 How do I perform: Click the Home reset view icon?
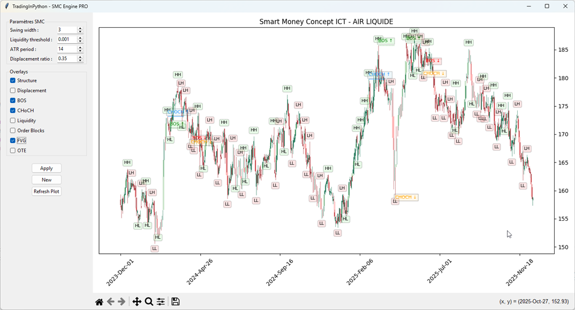(99, 302)
